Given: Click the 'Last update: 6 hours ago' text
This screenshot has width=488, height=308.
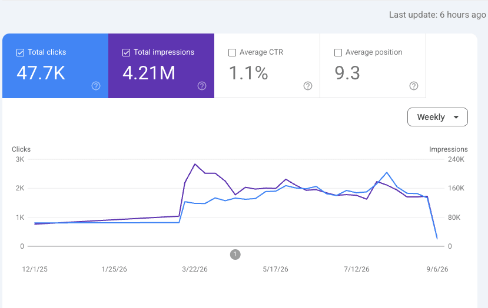Looking at the screenshot, I should (437, 15).
